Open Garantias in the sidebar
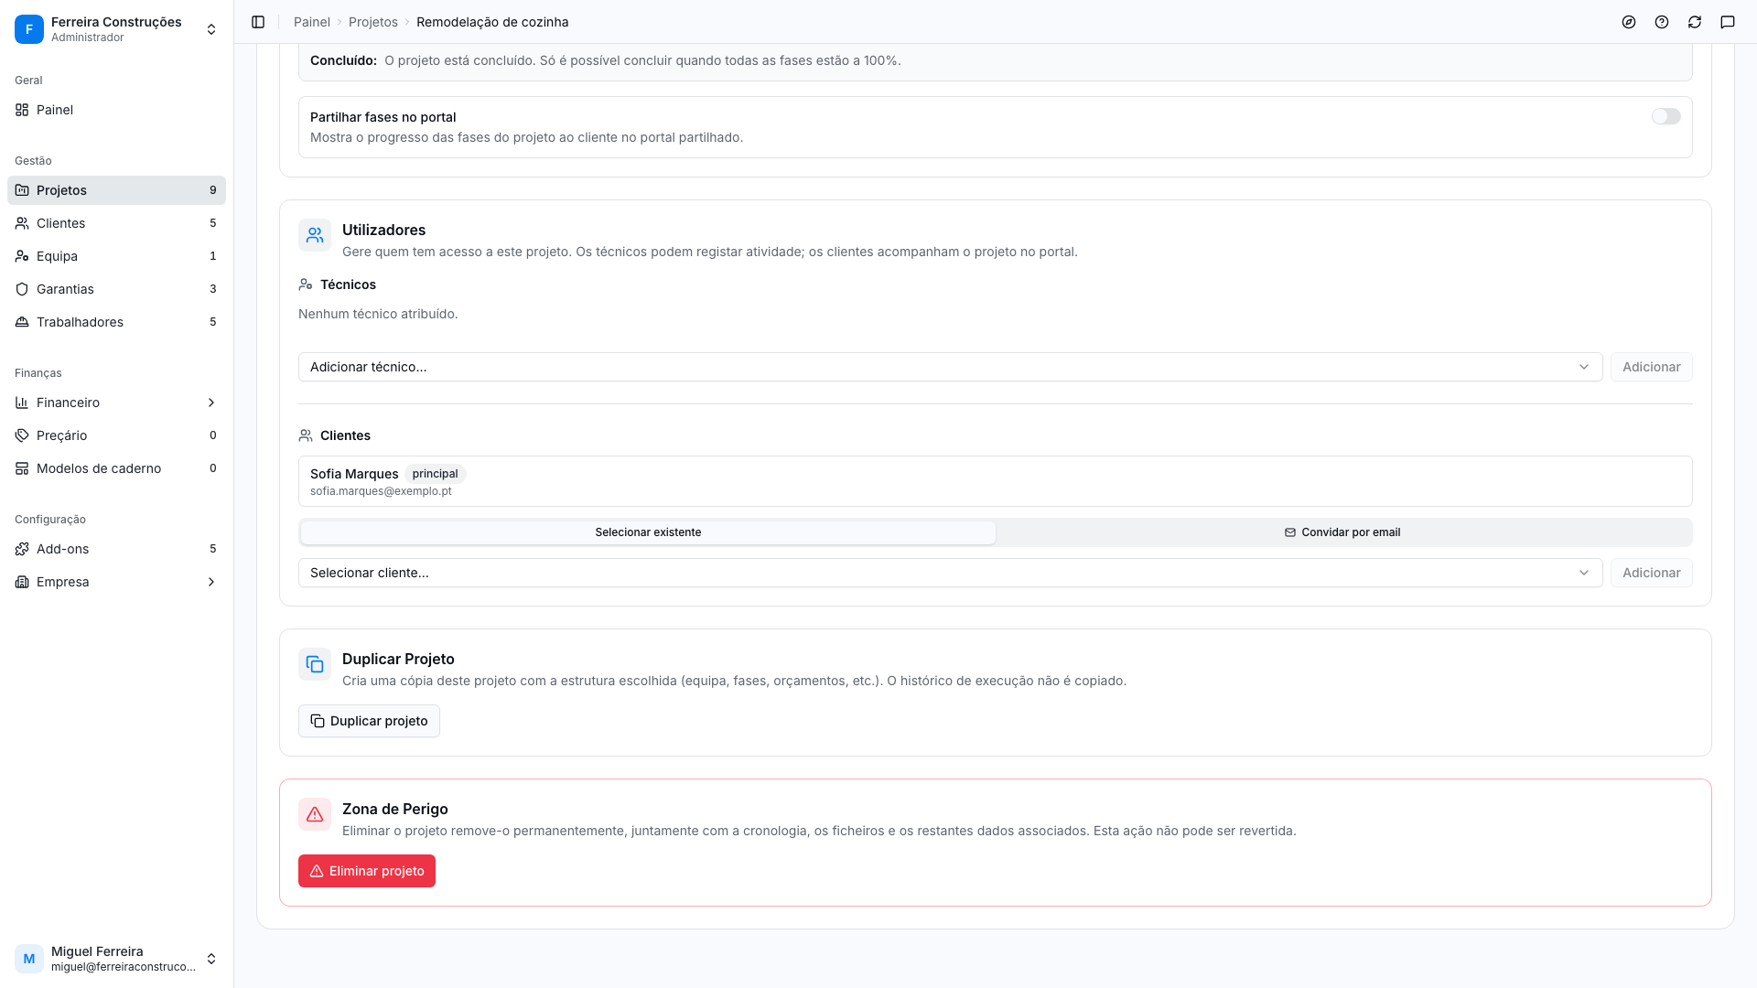The image size is (1757, 988). tap(116, 289)
